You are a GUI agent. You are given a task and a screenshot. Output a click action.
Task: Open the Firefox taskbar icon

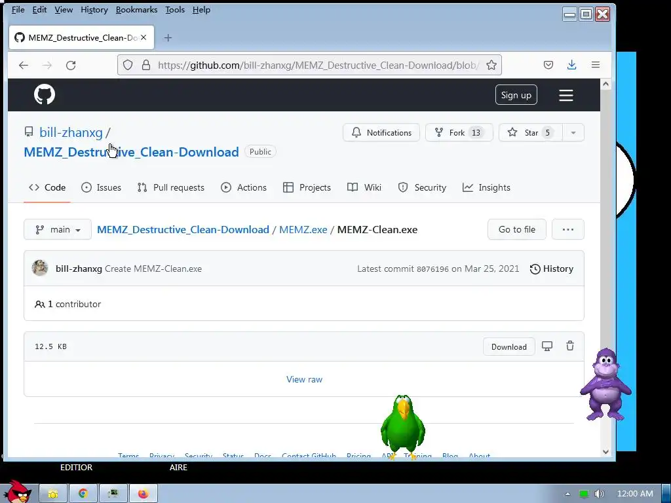[x=143, y=494]
